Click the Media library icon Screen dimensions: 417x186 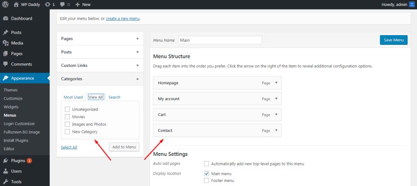point(6,43)
